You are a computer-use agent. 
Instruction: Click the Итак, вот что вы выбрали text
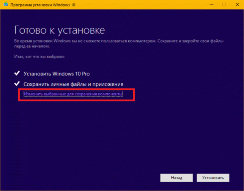39,56
